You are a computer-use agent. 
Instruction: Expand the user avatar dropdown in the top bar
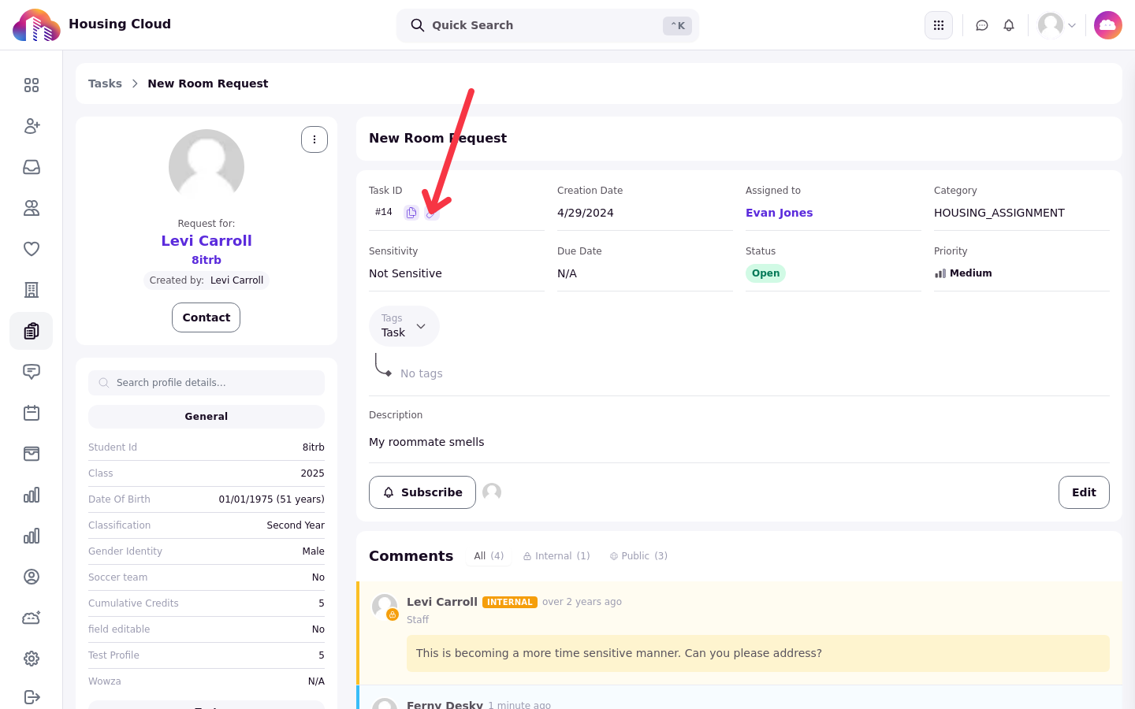click(1057, 25)
